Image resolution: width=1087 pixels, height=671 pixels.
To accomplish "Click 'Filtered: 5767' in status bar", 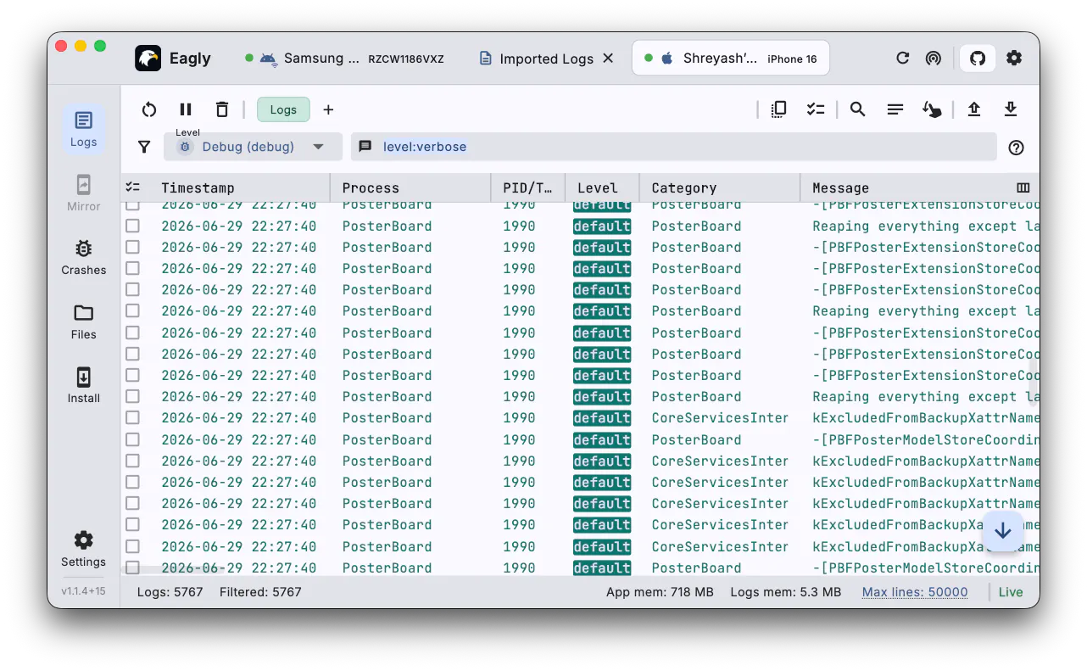I will click(x=260, y=592).
